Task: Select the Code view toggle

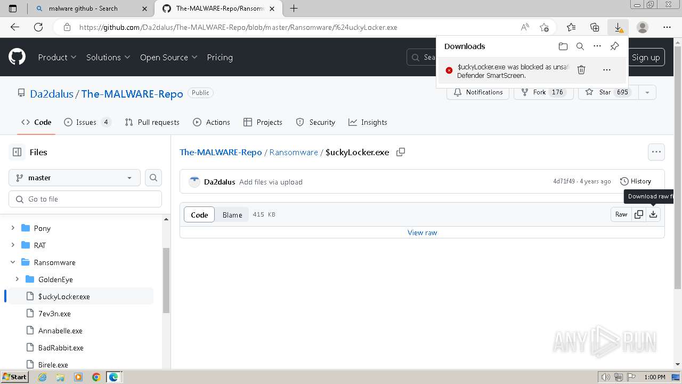Action: (199, 214)
